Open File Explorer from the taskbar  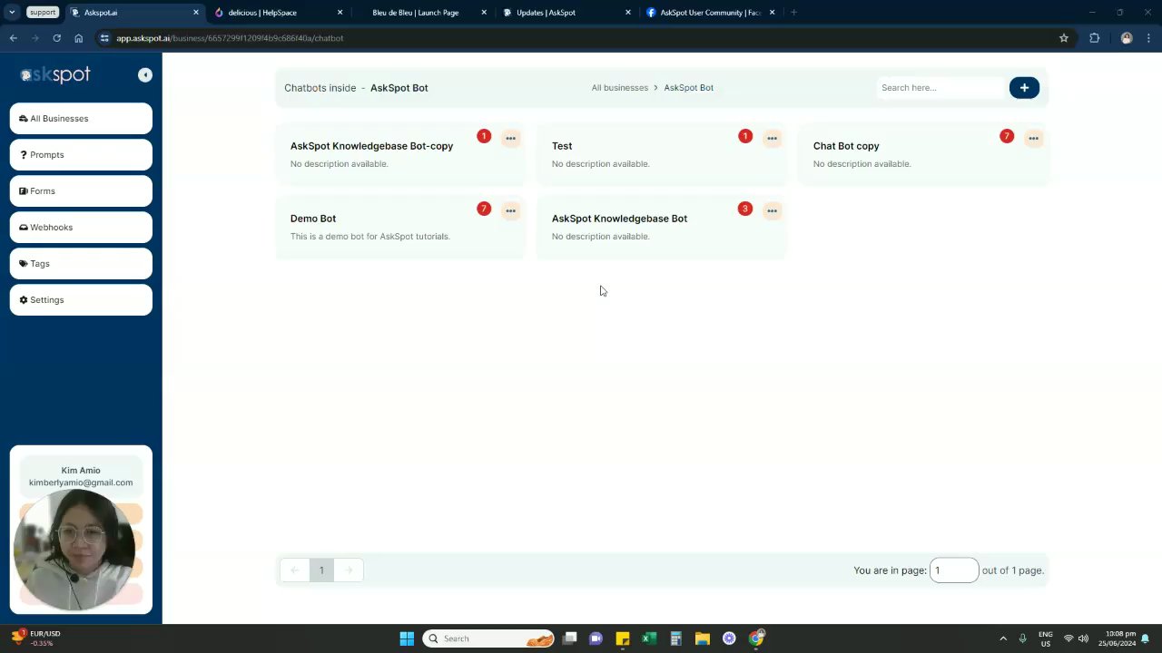tap(702, 638)
